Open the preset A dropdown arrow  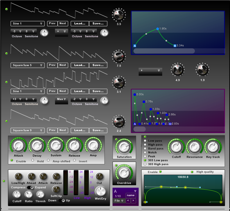(135, 191)
